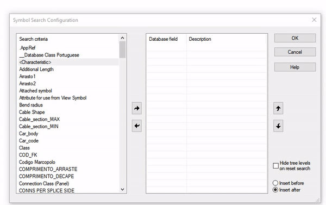This screenshot has height=205, width=326.
Task: Select COD_FK entry
Action: click(x=68, y=155)
